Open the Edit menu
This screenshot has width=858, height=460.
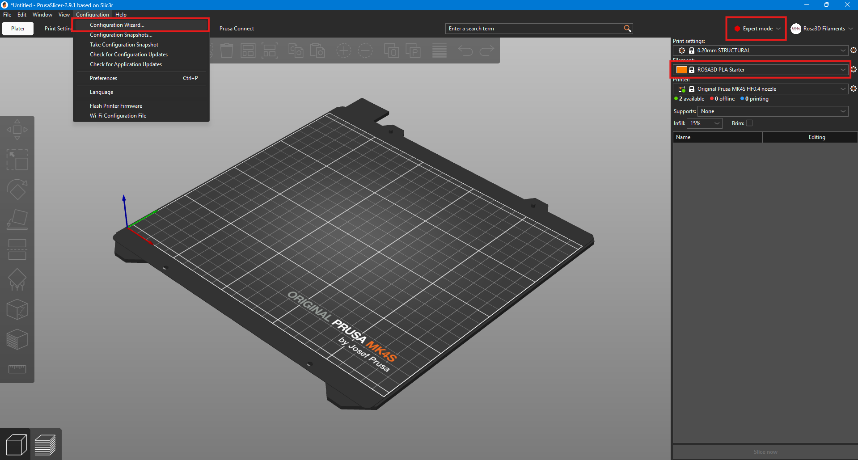point(22,15)
